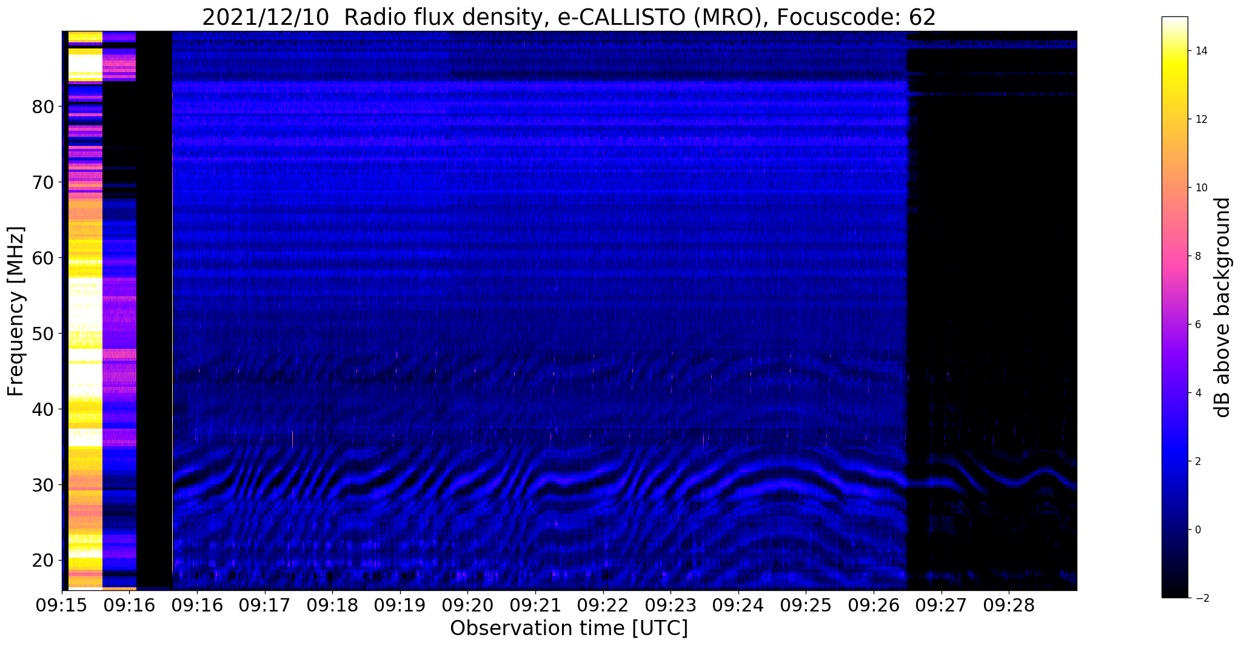This screenshot has width=1241, height=646.
Task: Click the 20 tick on frequency axis
Action: 43,561
